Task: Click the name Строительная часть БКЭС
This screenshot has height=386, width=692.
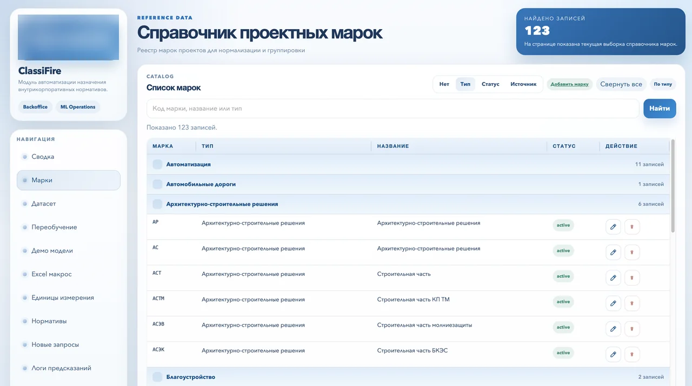Action: [x=412, y=350]
